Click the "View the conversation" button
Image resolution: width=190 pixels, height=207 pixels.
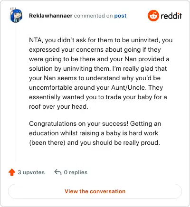point(95,191)
